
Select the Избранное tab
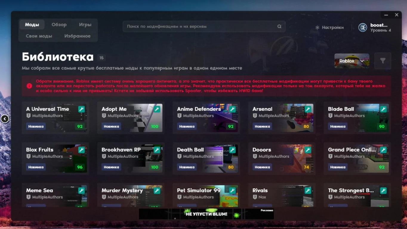(77, 36)
